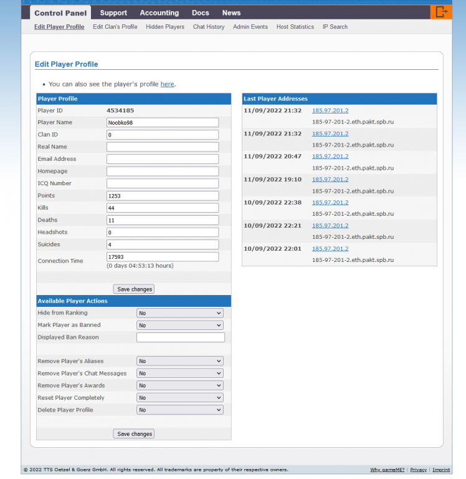Open the Docs tab
This screenshot has height=479, width=466.
point(201,12)
